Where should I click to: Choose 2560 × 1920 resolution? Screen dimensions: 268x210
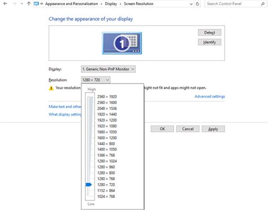107,97
